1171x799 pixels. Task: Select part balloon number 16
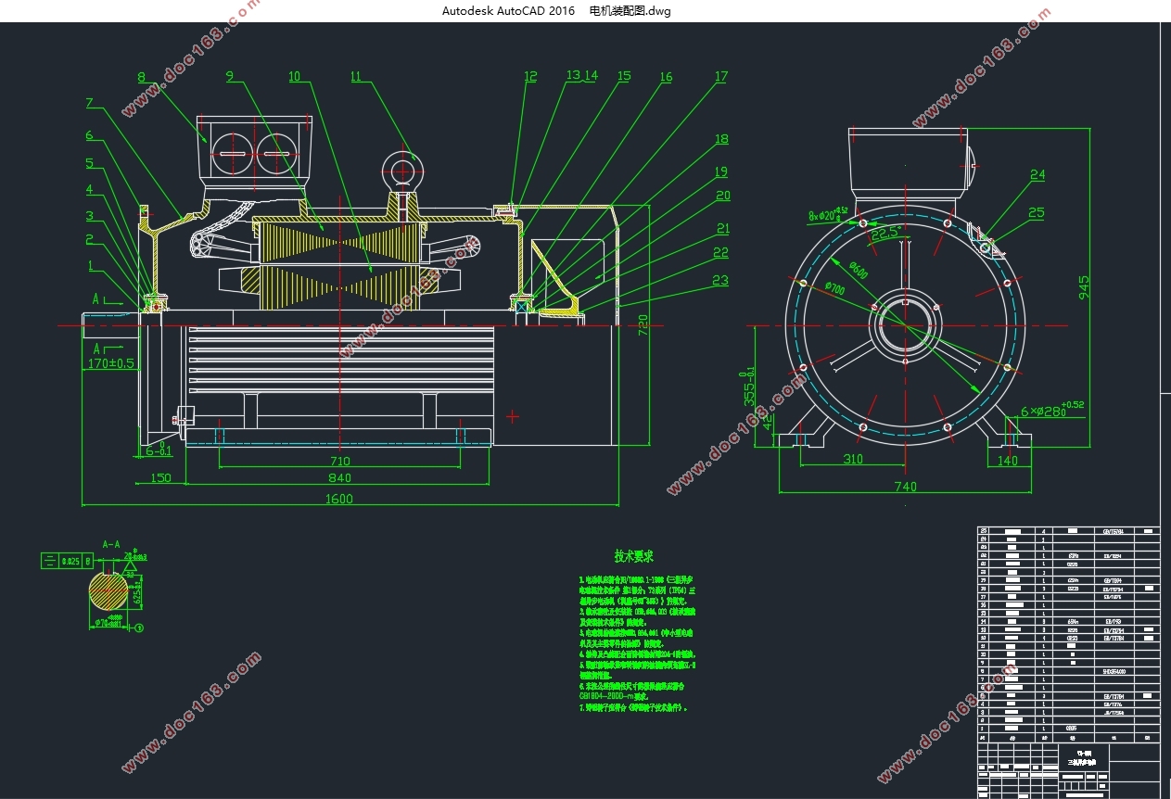tap(666, 77)
